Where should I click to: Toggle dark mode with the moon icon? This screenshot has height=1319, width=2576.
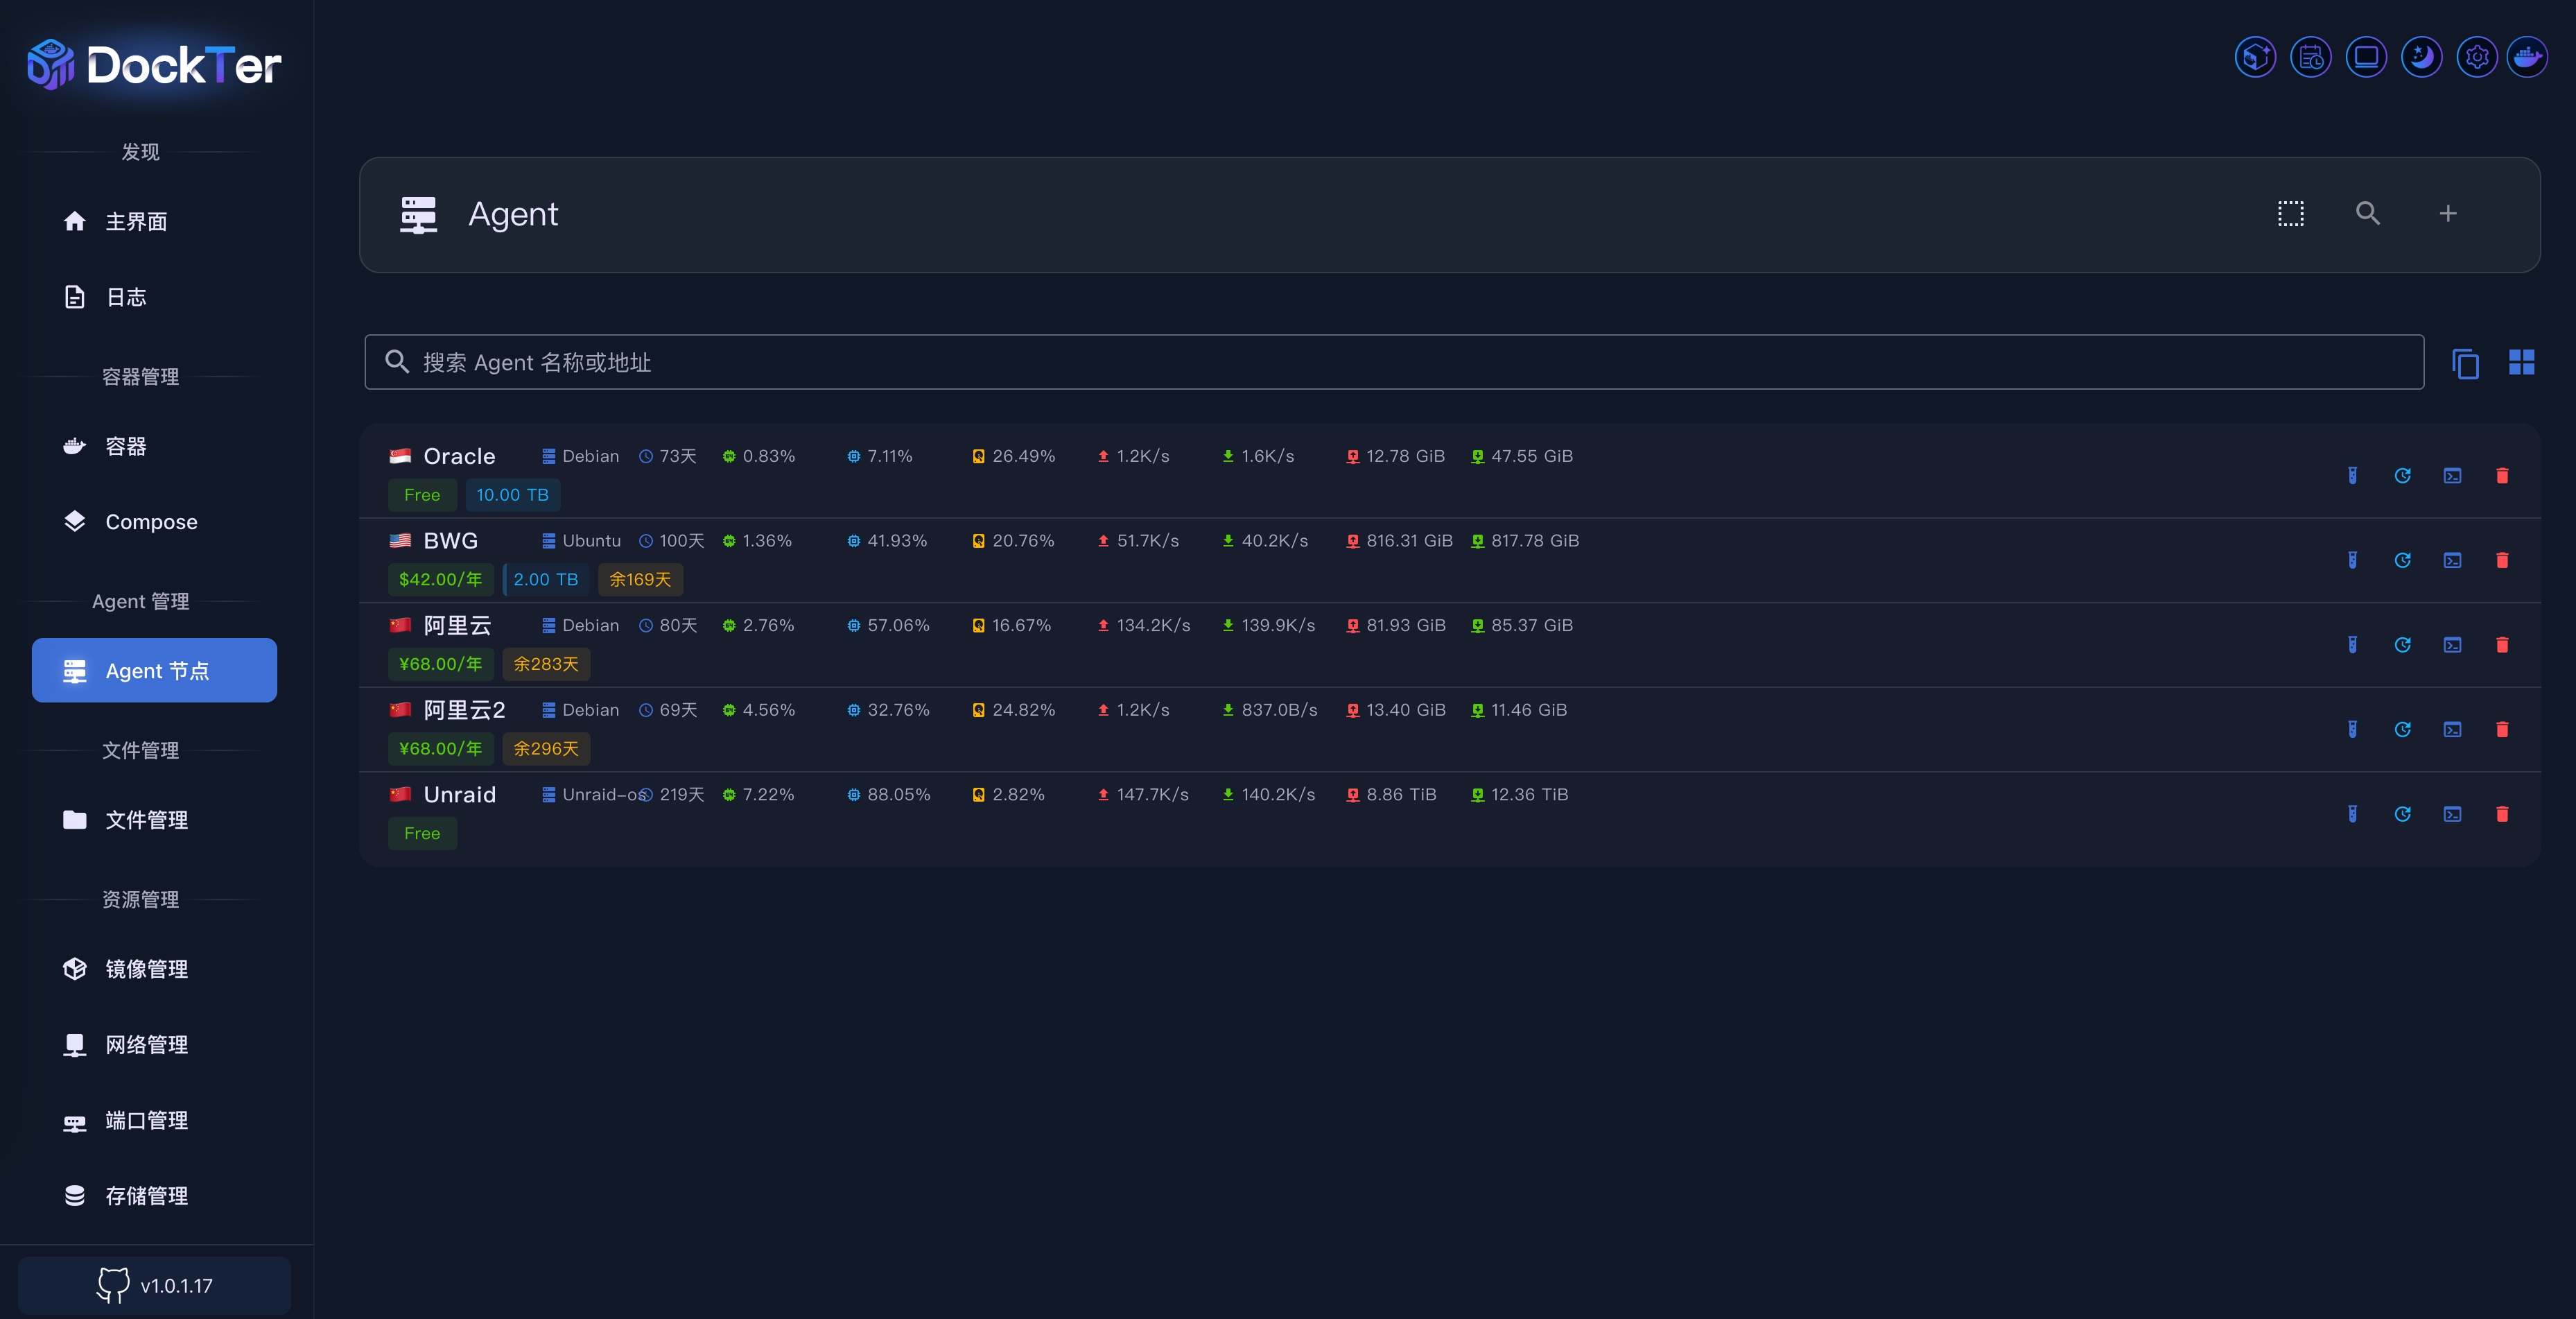pos(2421,57)
